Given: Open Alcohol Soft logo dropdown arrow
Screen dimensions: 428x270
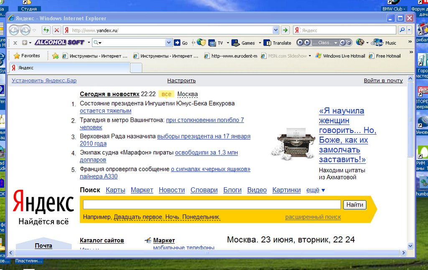Looking at the screenshot, I should (89, 43).
